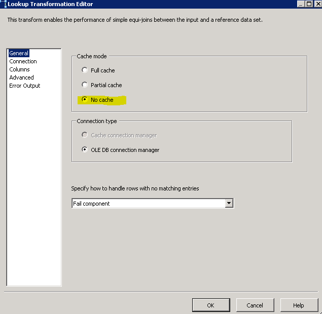Minimize the Lookup Transformation Editor window
This screenshot has height=314, width=322.
[x=300, y=4]
